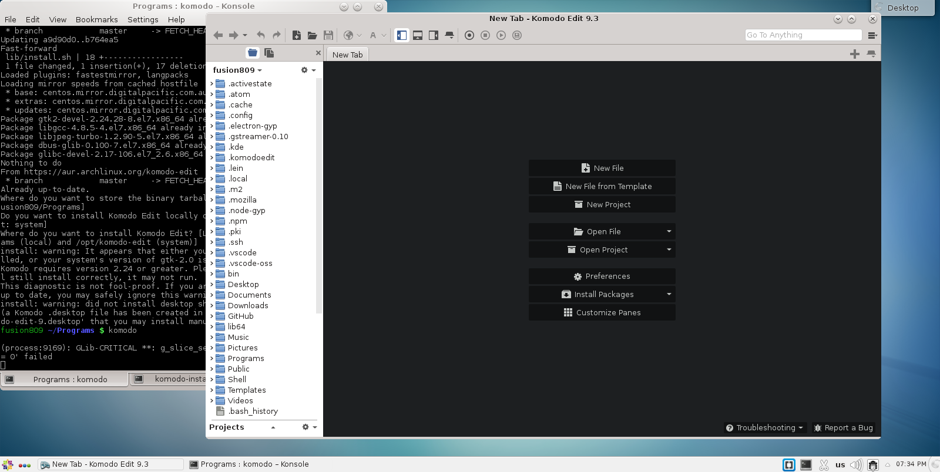The height and width of the screenshot is (472, 940).
Task: Expand the GitHub folder
Action: point(211,316)
